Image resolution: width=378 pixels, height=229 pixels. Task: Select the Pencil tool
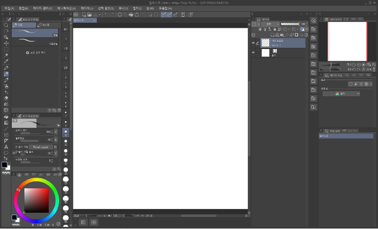point(6,74)
